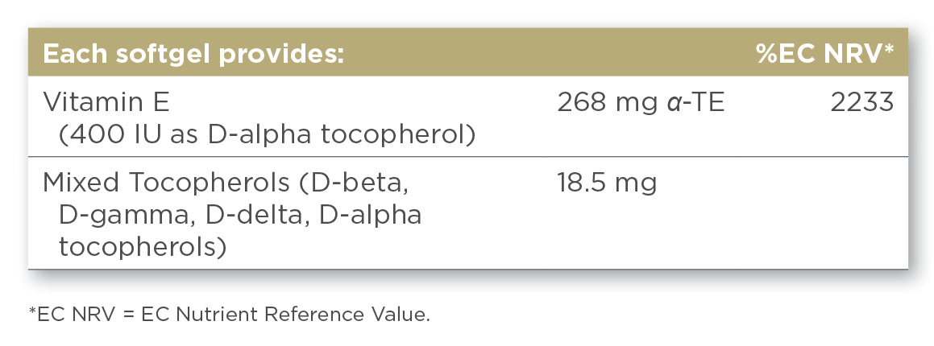The height and width of the screenshot is (346, 934).
Task: Select the "2233" NRV percentage value
Action: point(862,104)
